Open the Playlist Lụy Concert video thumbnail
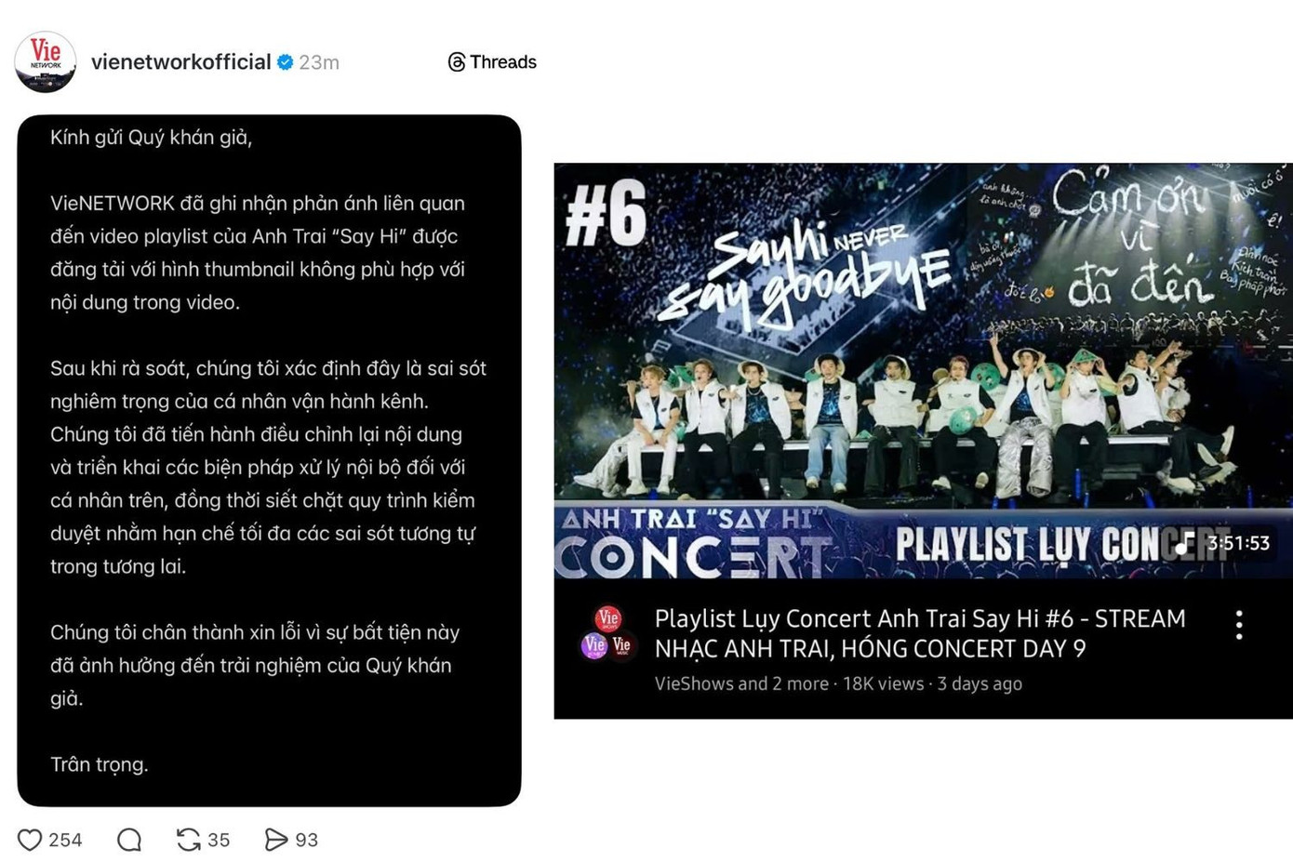 923,371
